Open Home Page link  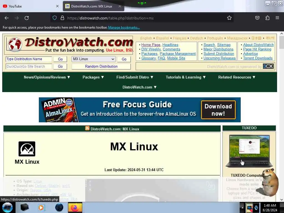coord(151,45)
